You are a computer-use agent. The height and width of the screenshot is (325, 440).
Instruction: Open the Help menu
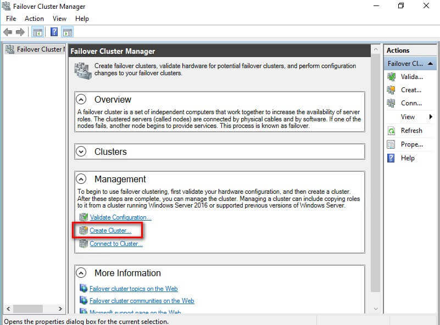pos(82,19)
